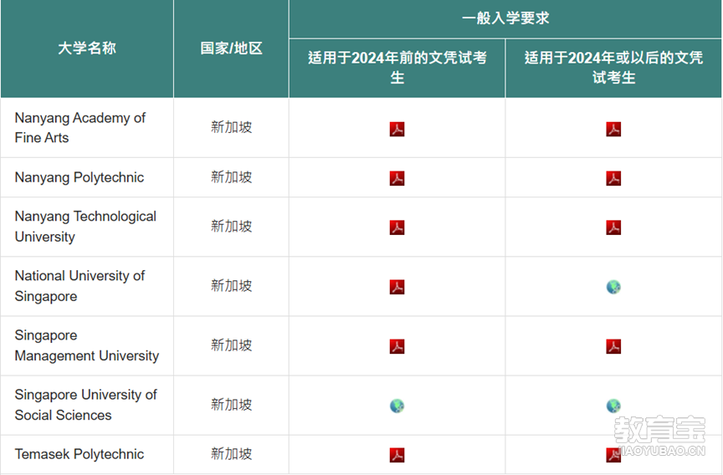This screenshot has width=723, height=475.
Task: Click the 适用于2024年或以后的文凭试考生 header
Action: tap(613, 68)
